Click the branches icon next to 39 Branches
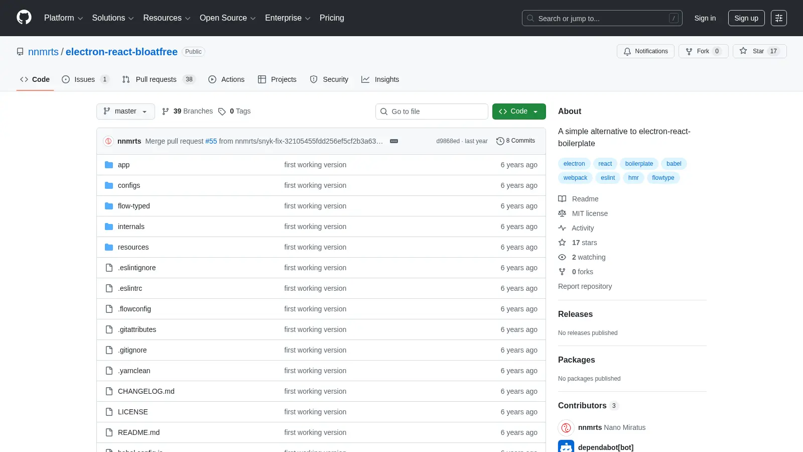This screenshot has width=803, height=452. click(x=166, y=111)
